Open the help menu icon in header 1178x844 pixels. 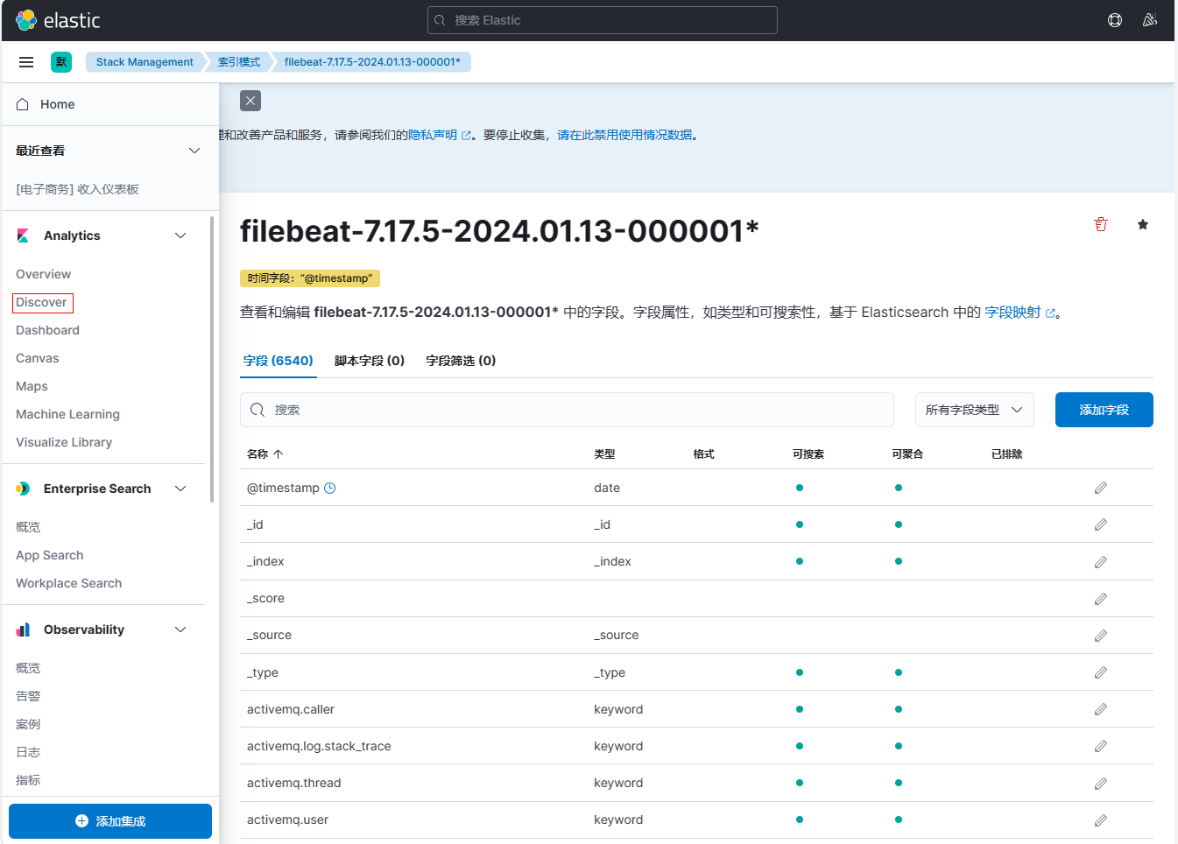[x=1115, y=20]
